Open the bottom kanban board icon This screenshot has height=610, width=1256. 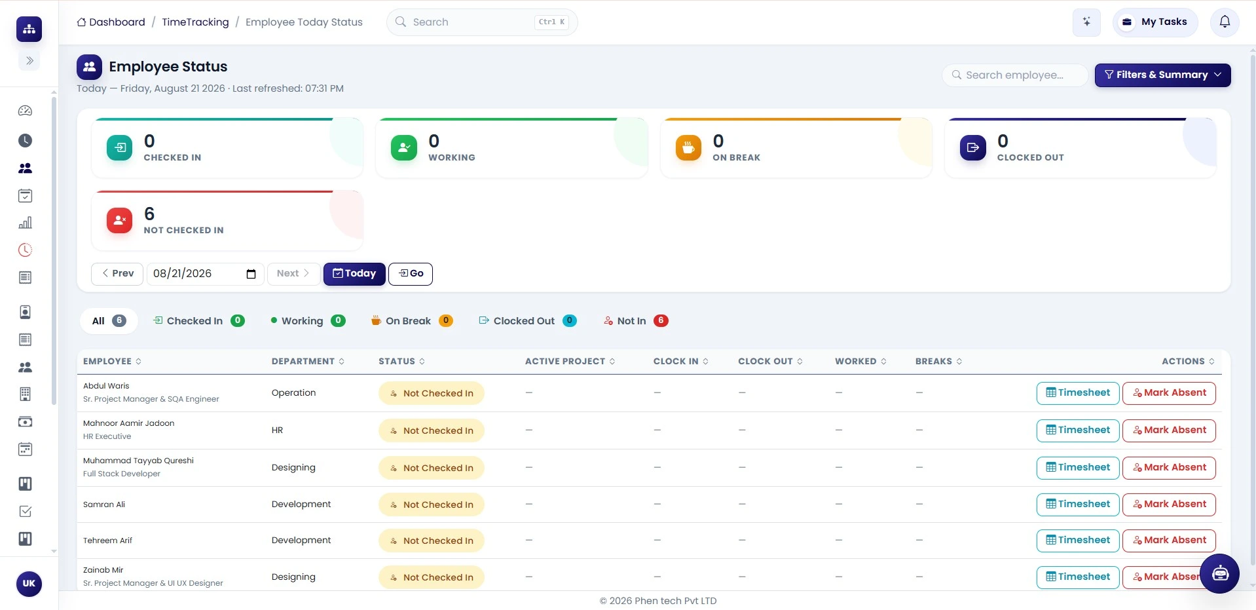point(25,539)
